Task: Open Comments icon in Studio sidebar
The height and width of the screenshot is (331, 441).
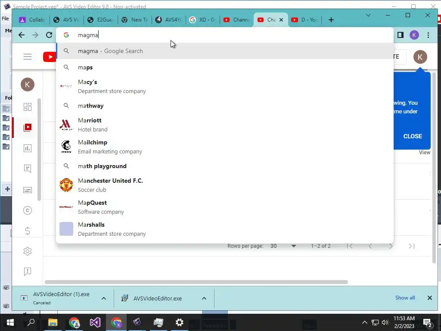Action: click(28, 169)
